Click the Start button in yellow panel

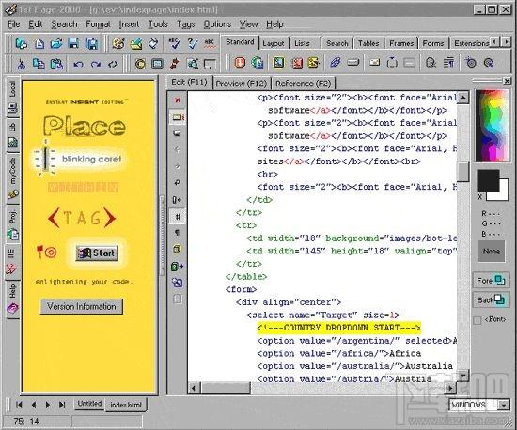[97, 253]
